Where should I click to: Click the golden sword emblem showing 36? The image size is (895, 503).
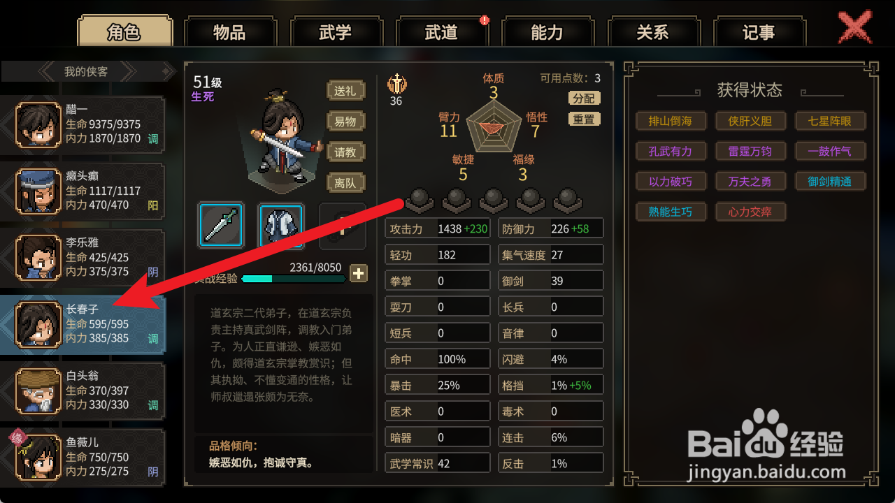click(396, 84)
